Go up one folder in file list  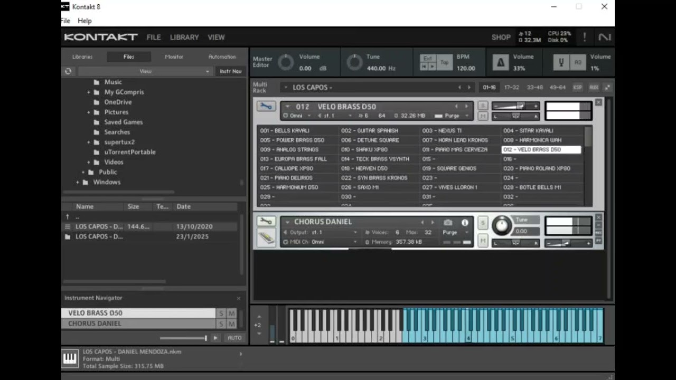[67, 216]
